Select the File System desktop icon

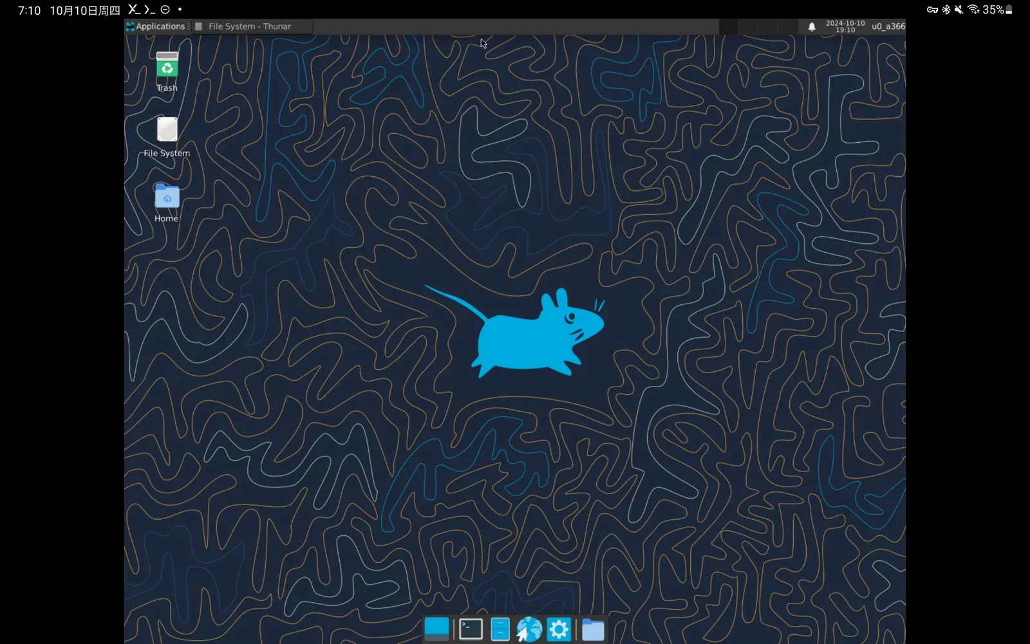(x=167, y=131)
